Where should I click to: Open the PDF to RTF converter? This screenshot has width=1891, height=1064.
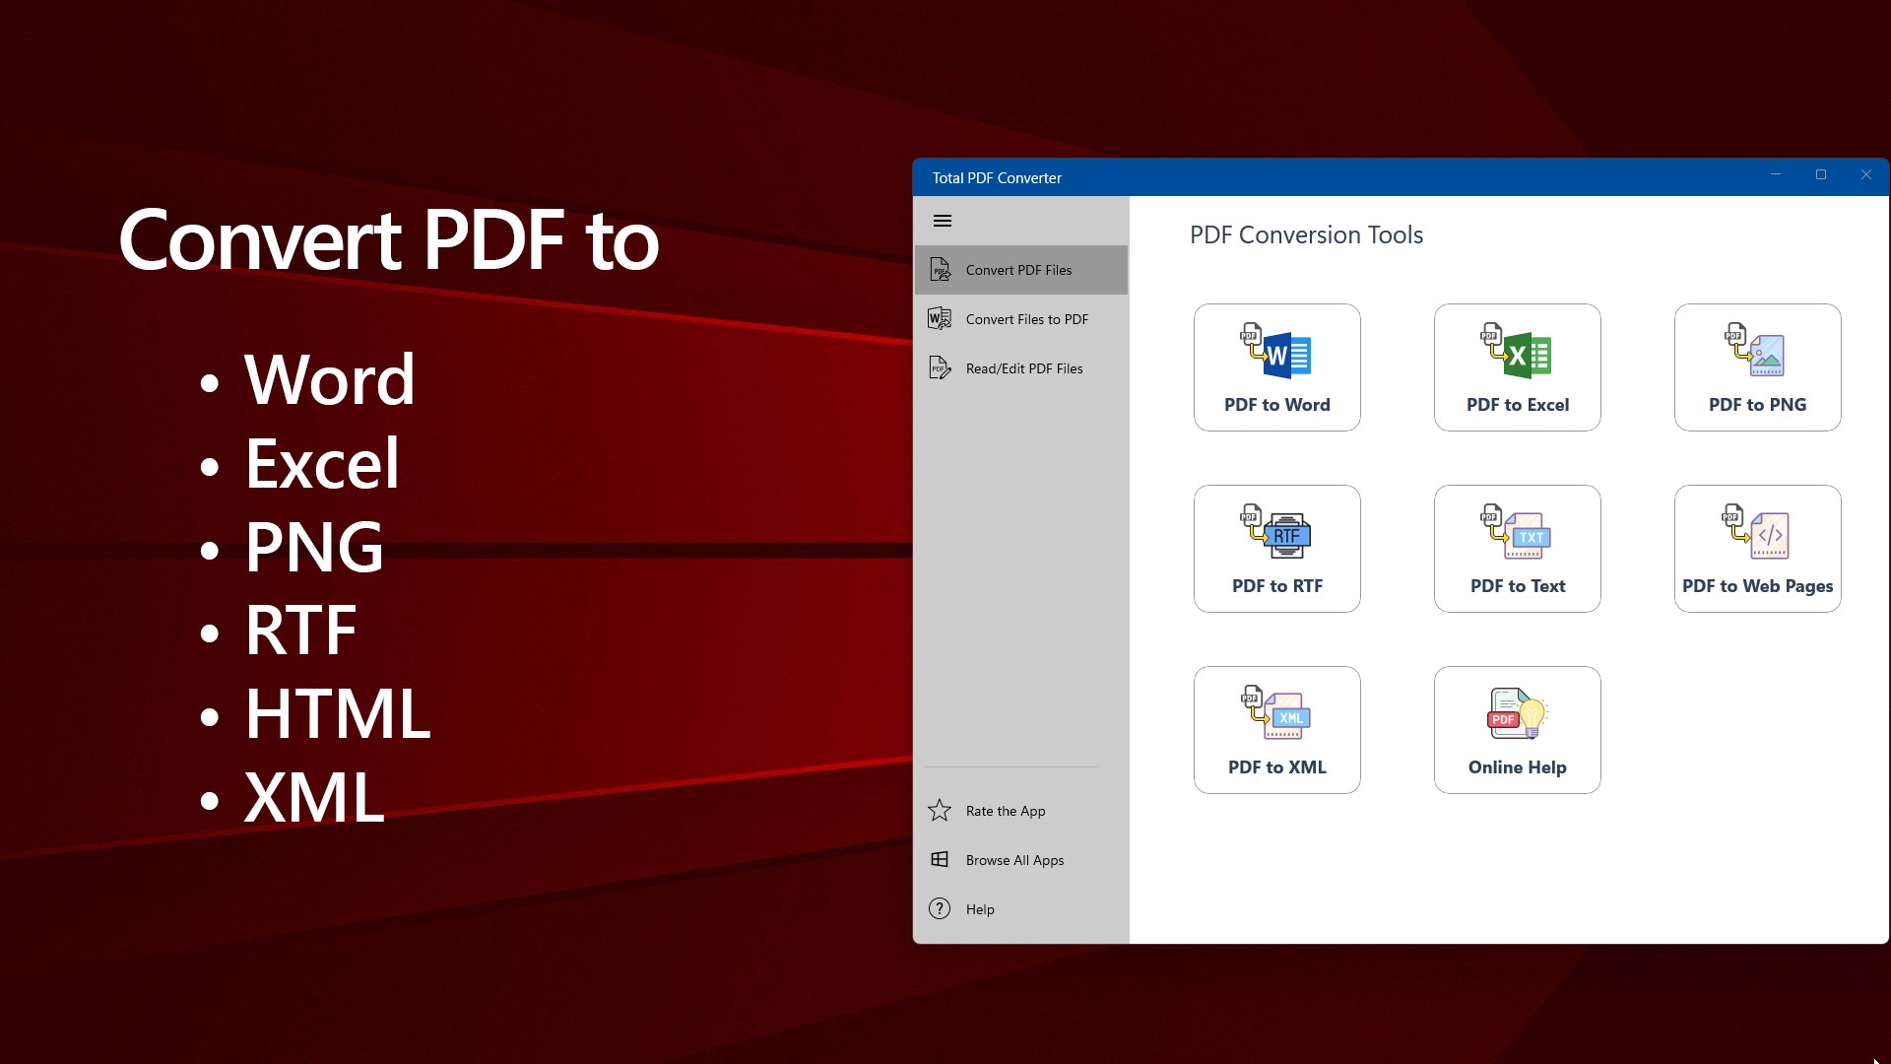coord(1276,549)
